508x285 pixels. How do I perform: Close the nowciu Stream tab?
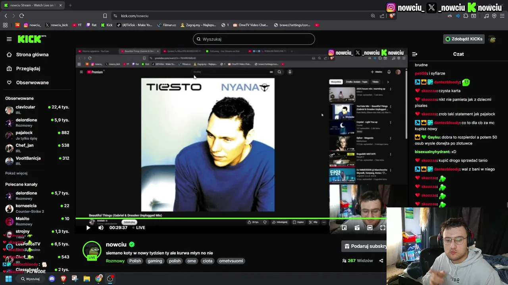pos(60,5)
